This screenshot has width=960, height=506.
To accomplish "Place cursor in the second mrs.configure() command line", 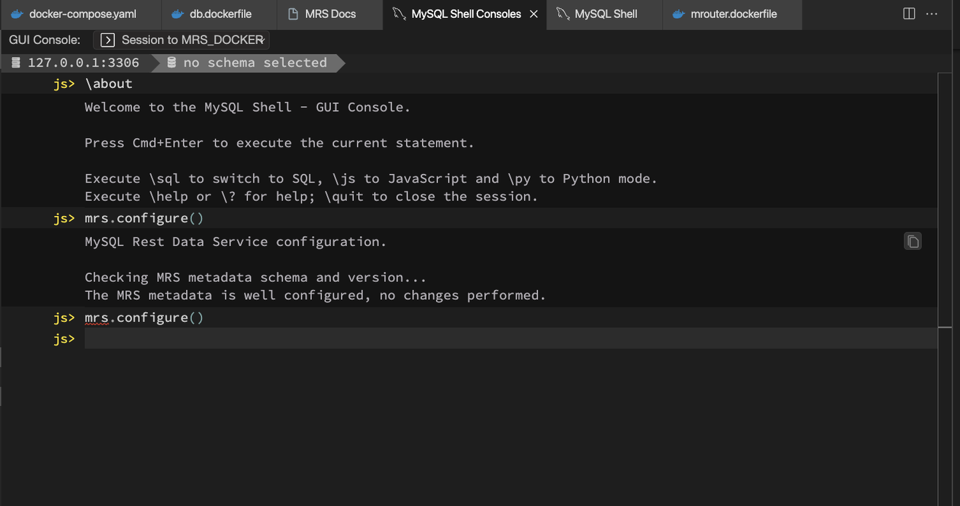I will (144, 318).
